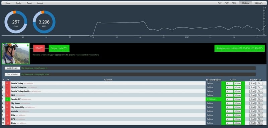Click the green ID 4 cell

coord(8,99)
